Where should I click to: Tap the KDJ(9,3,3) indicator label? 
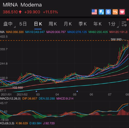click(x=7, y=123)
